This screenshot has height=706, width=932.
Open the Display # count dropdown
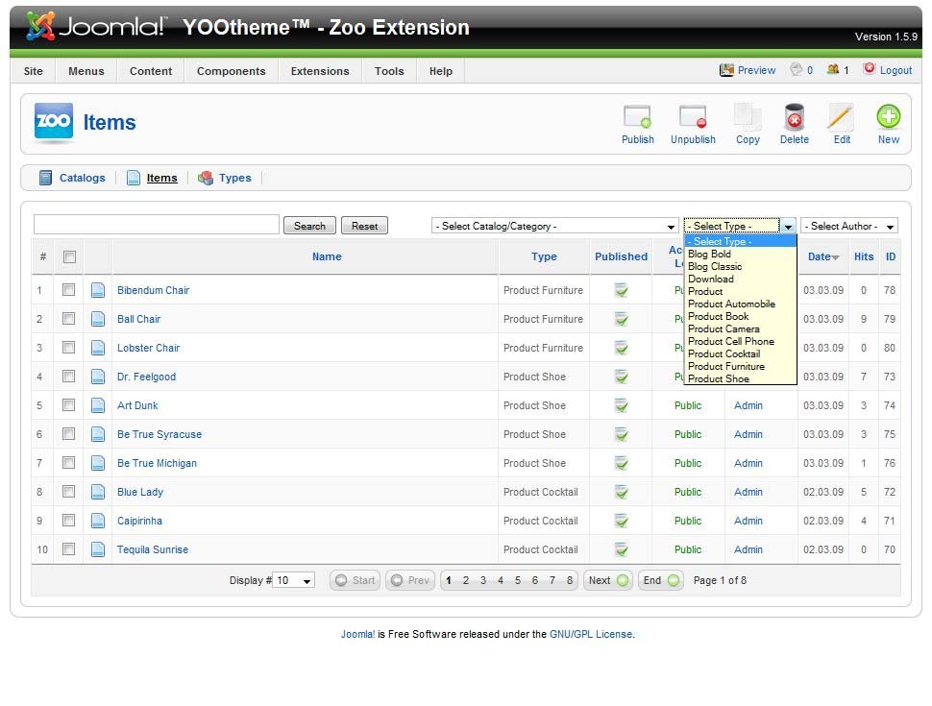pos(294,580)
